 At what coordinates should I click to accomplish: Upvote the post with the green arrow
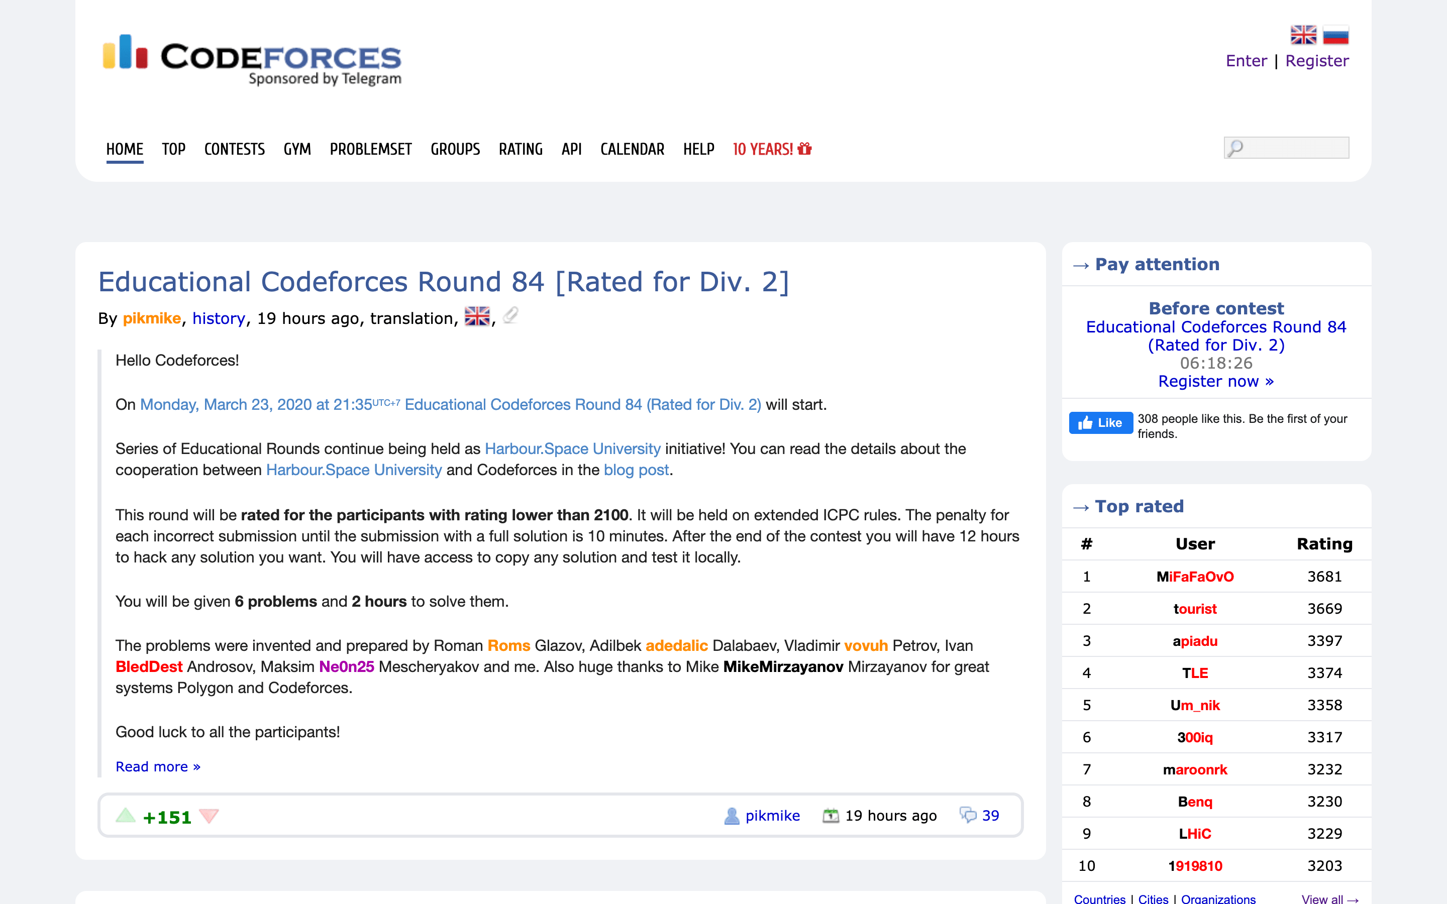126,815
